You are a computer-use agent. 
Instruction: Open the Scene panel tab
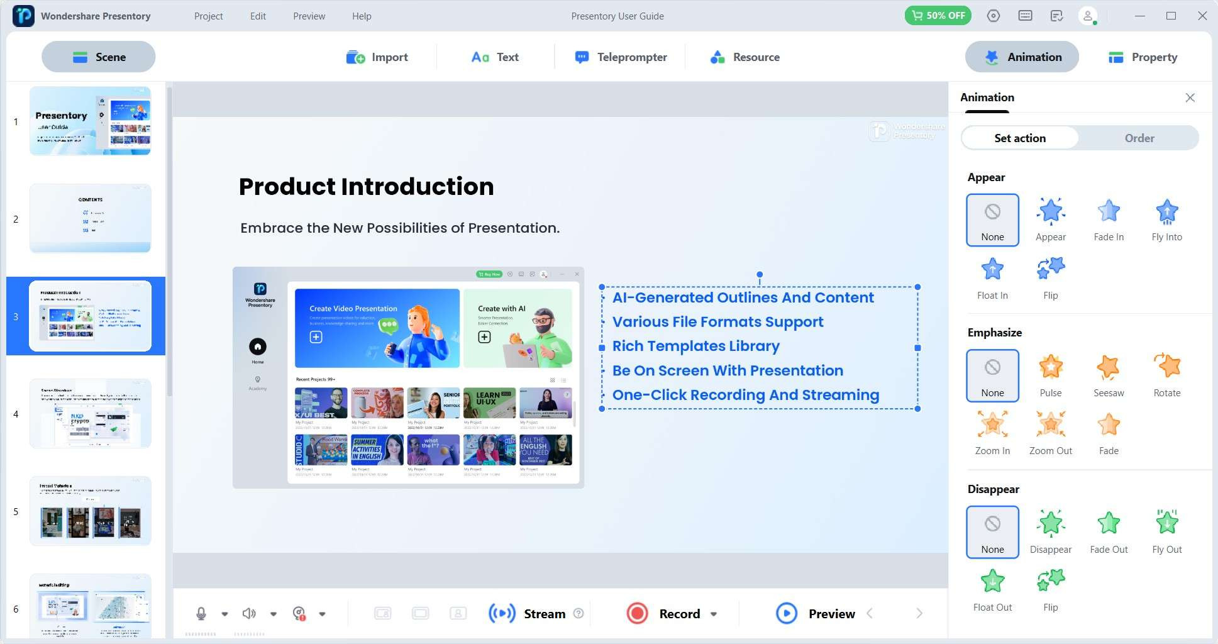click(x=98, y=57)
